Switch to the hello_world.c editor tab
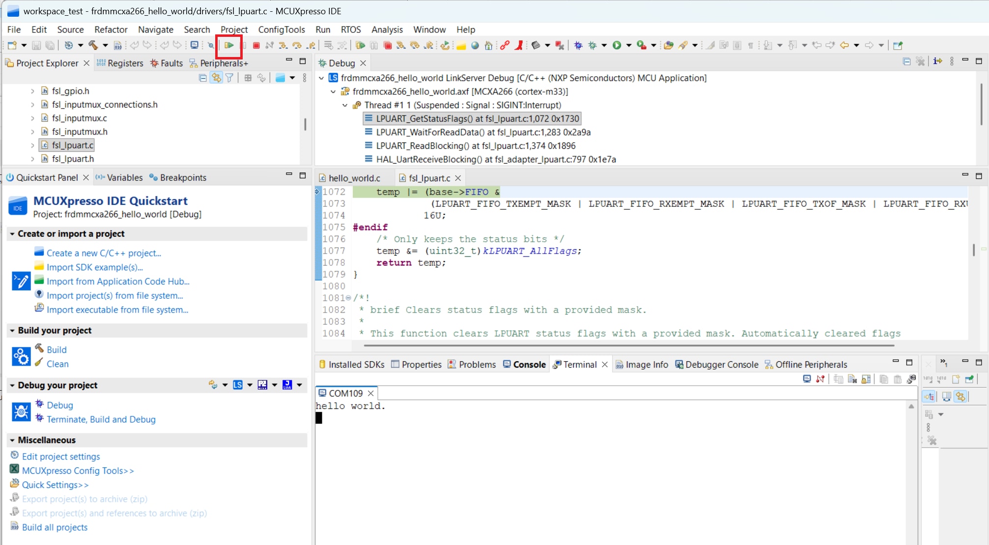 click(355, 177)
